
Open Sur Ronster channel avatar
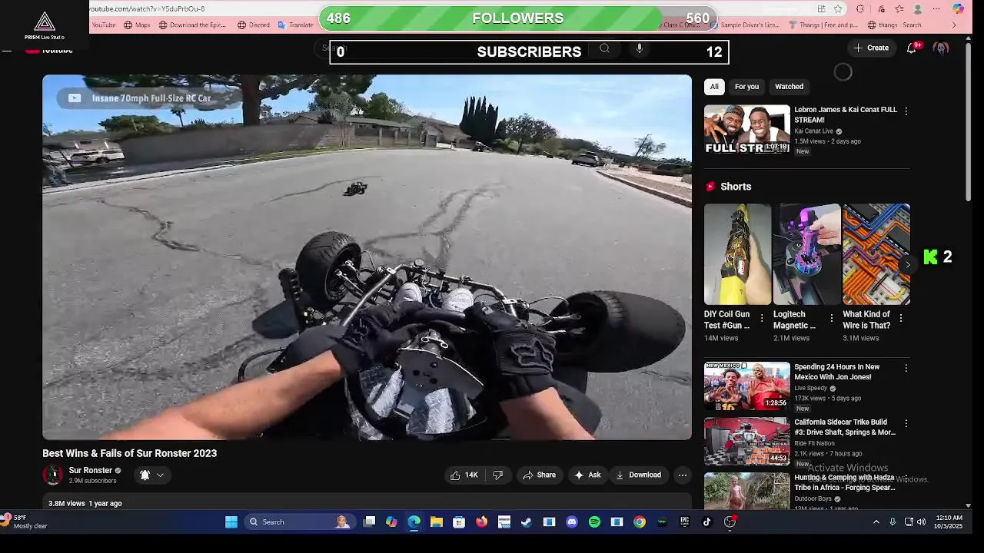click(x=53, y=475)
